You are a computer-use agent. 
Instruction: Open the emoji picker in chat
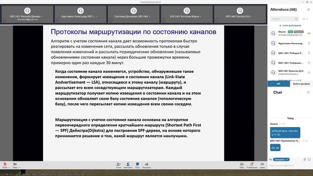click(309, 159)
